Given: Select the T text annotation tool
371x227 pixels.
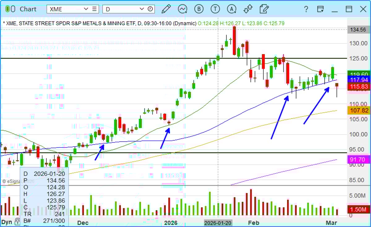Looking at the screenshot, I should 215,9.
